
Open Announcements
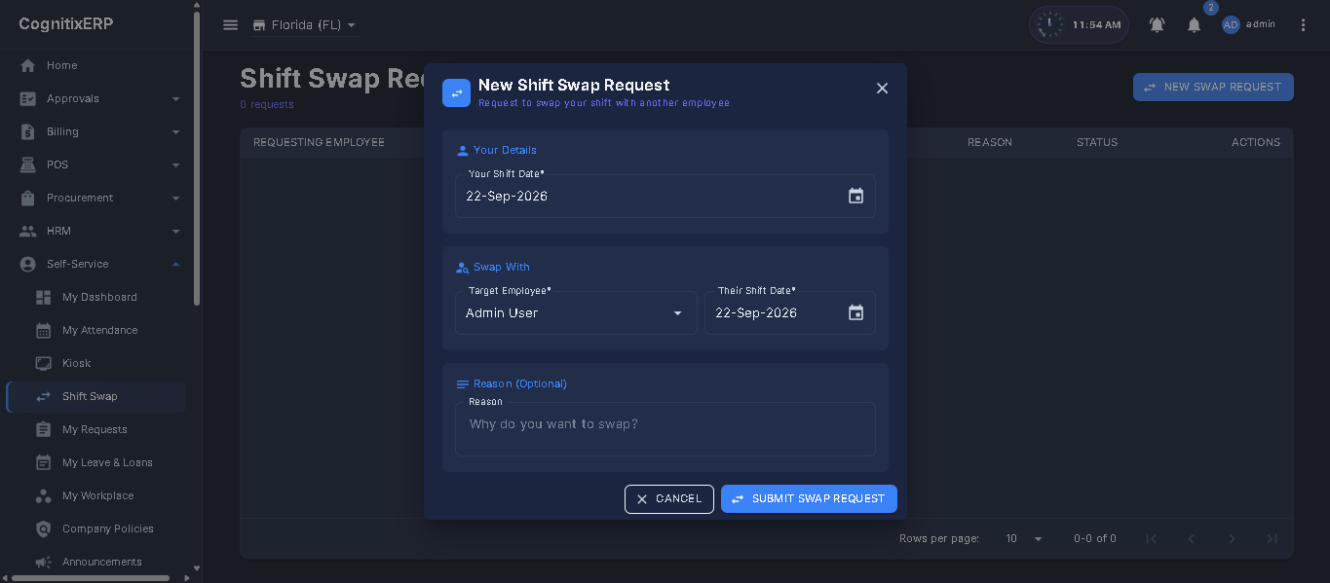point(96,562)
